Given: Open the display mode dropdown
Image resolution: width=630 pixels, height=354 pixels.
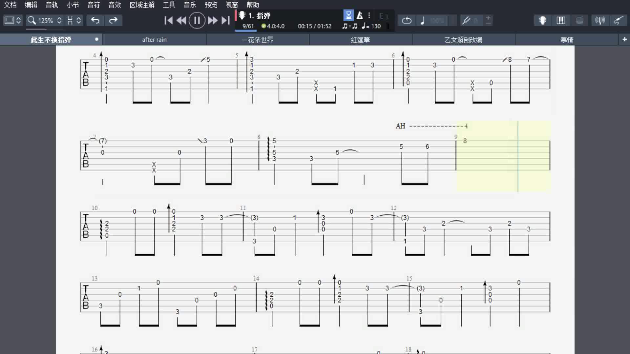Looking at the screenshot, I should (12, 20).
